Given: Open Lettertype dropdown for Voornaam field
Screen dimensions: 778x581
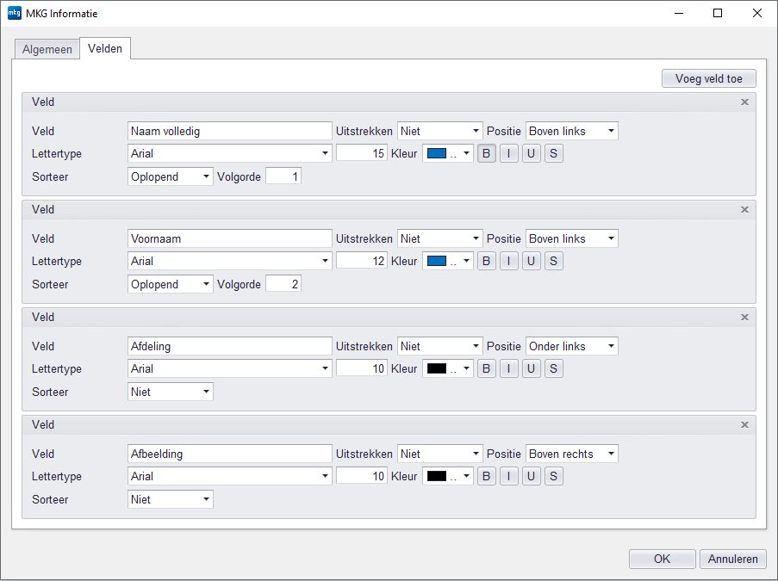Looking at the screenshot, I should (229, 261).
